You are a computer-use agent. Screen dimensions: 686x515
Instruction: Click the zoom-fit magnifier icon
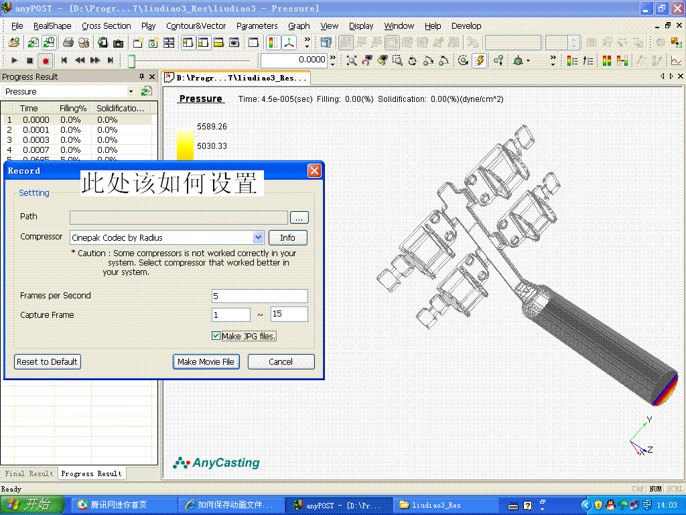click(x=351, y=60)
